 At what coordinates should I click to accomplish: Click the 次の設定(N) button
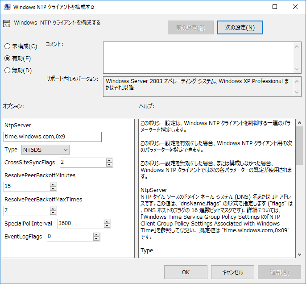[240, 28]
